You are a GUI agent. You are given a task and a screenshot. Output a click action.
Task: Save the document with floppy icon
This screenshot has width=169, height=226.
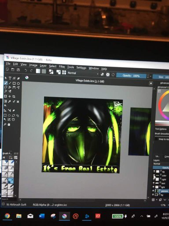point(18,70)
